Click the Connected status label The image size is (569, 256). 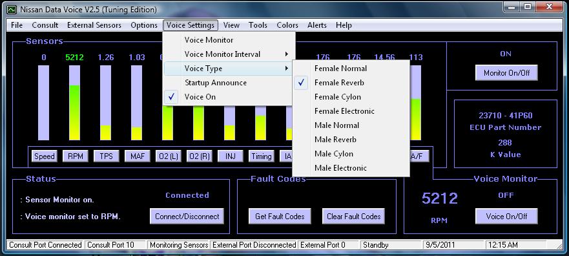click(x=187, y=195)
